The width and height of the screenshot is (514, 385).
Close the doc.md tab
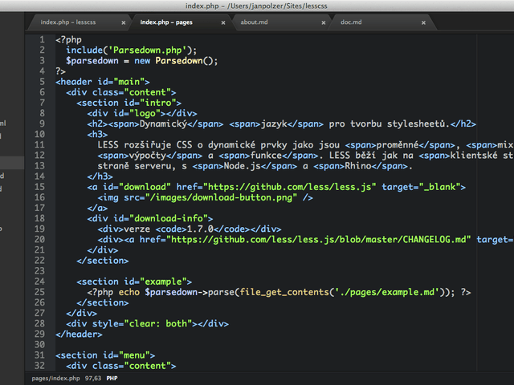click(x=422, y=23)
